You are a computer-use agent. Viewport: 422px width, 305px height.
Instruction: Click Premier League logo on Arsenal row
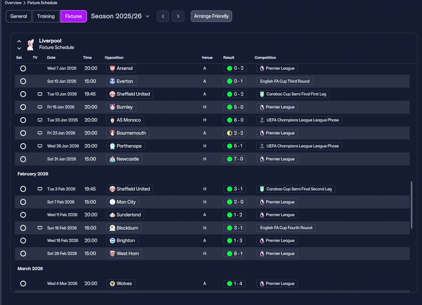click(262, 68)
